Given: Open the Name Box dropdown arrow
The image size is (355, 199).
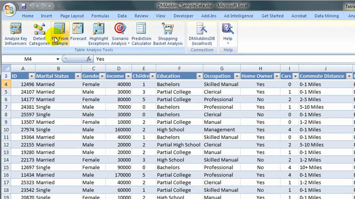Looking at the screenshot, I should click(x=58, y=59).
